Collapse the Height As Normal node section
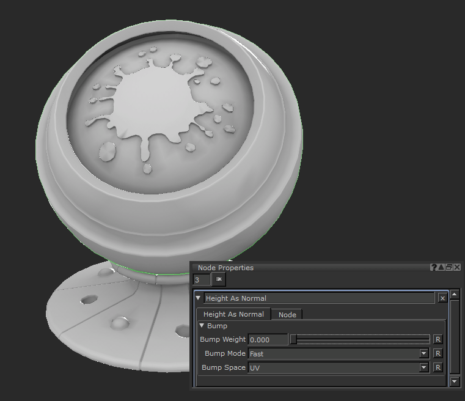 tap(199, 298)
